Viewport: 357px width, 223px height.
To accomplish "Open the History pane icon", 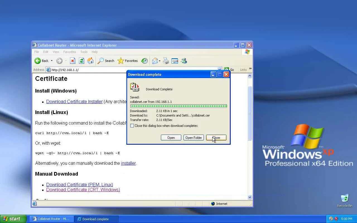I will [x=144, y=61].
